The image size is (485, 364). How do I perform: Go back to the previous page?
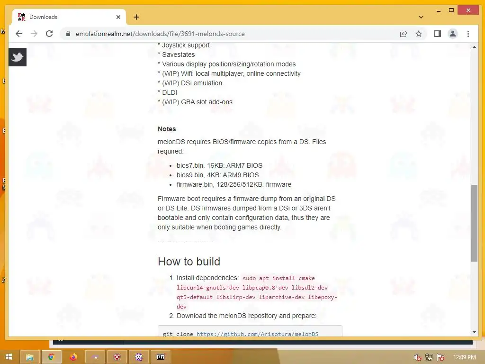(19, 34)
